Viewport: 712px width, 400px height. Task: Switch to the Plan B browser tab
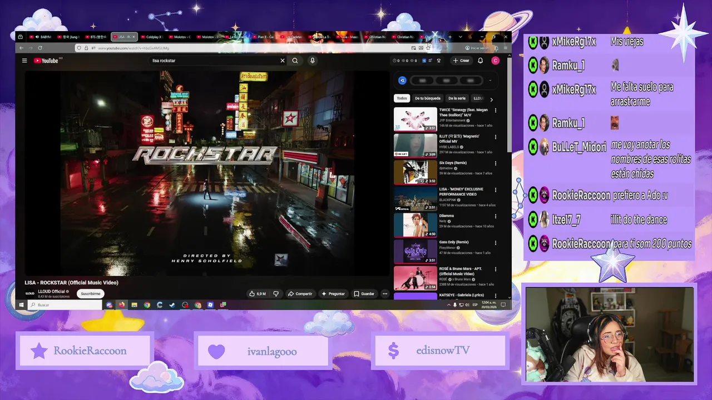click(264, 37)
